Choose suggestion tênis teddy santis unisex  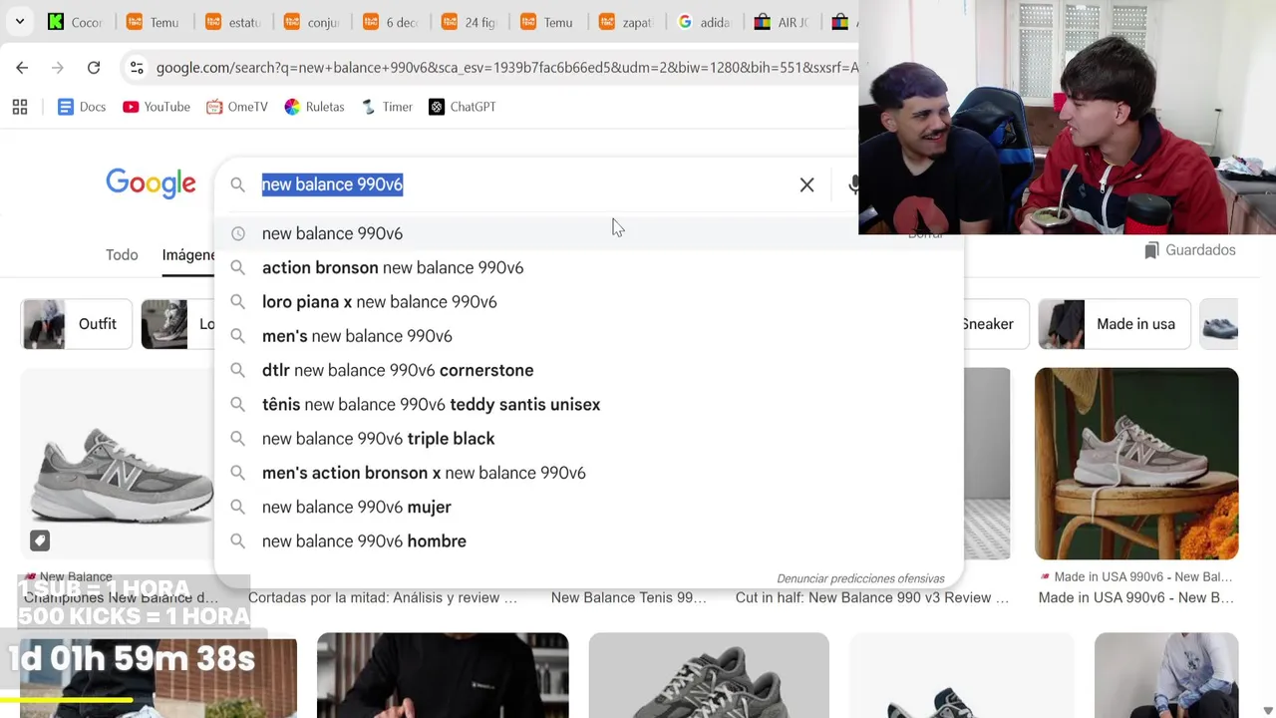[x=588, y=404]
